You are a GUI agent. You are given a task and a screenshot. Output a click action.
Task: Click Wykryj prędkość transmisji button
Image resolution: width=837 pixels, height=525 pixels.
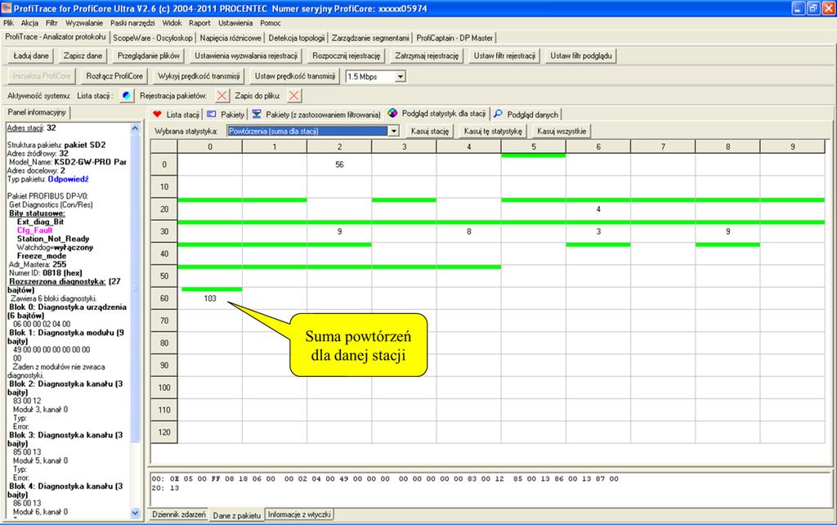(199, 76)
